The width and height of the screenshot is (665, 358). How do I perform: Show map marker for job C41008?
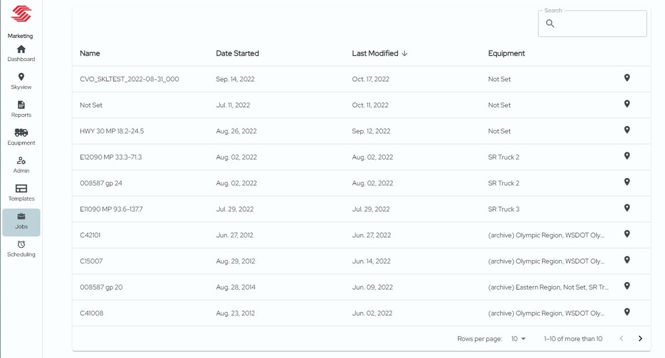pos(627,312)
